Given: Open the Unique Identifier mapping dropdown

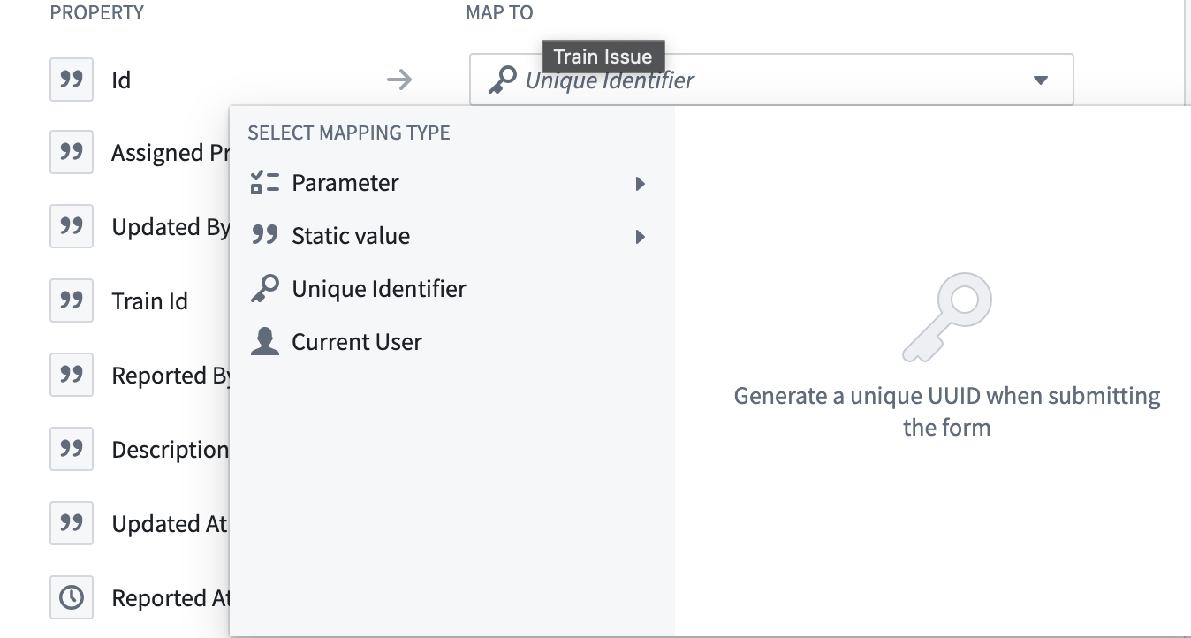Looking at the screenshot, I should coord(771,80).
